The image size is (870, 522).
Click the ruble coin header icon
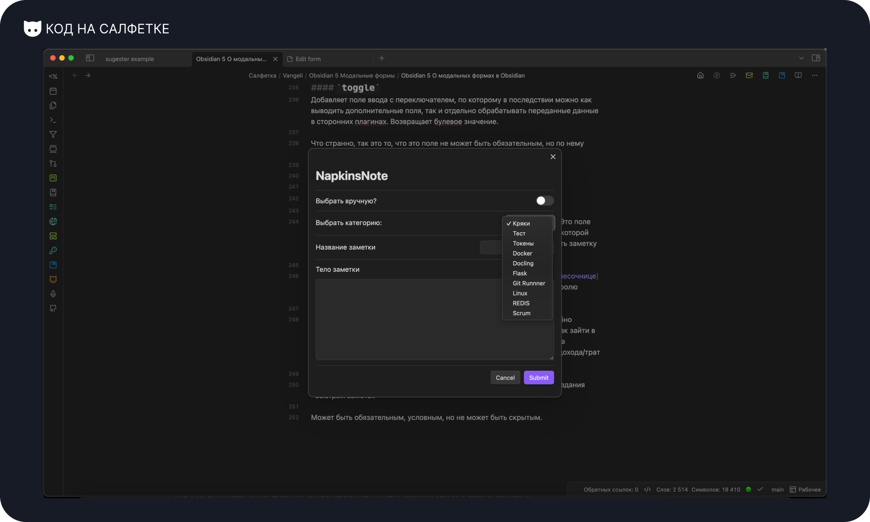click(717, 75)
